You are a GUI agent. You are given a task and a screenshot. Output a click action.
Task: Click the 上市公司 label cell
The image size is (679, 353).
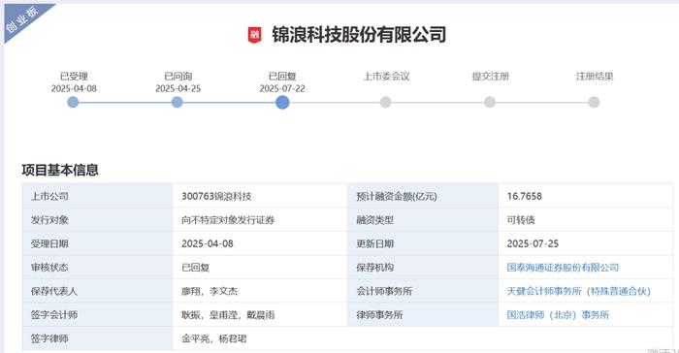coord(97,196)
